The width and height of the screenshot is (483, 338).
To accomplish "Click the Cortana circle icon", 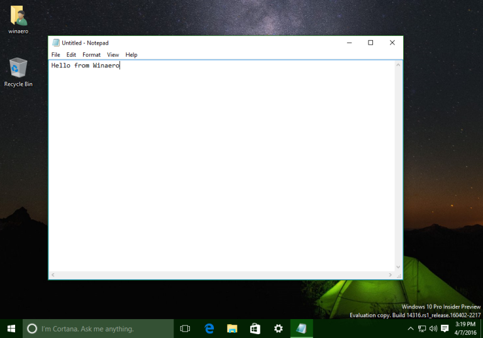I will coord(32,329).
